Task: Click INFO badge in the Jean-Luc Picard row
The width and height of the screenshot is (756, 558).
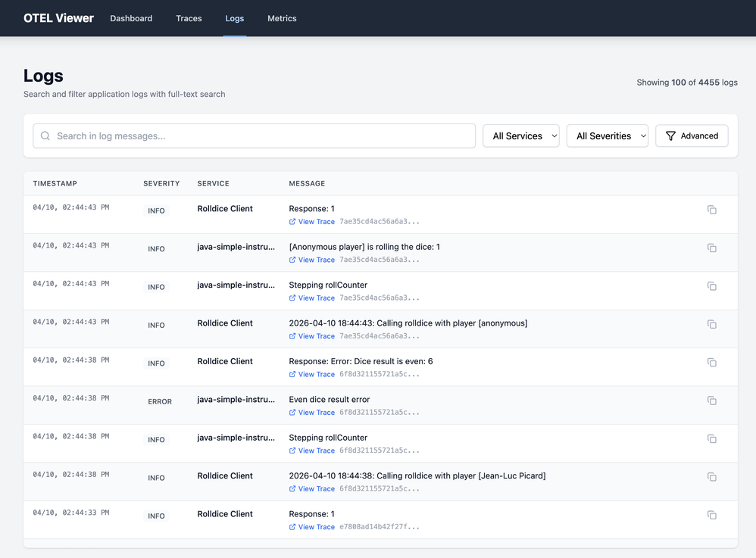Action: [x=156, y=478]
